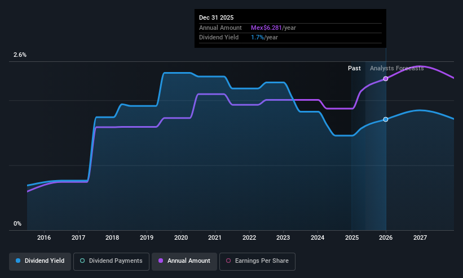Click the 2021 x-axis label
Screen dimensions: 463x278
(x=215, y=237)
